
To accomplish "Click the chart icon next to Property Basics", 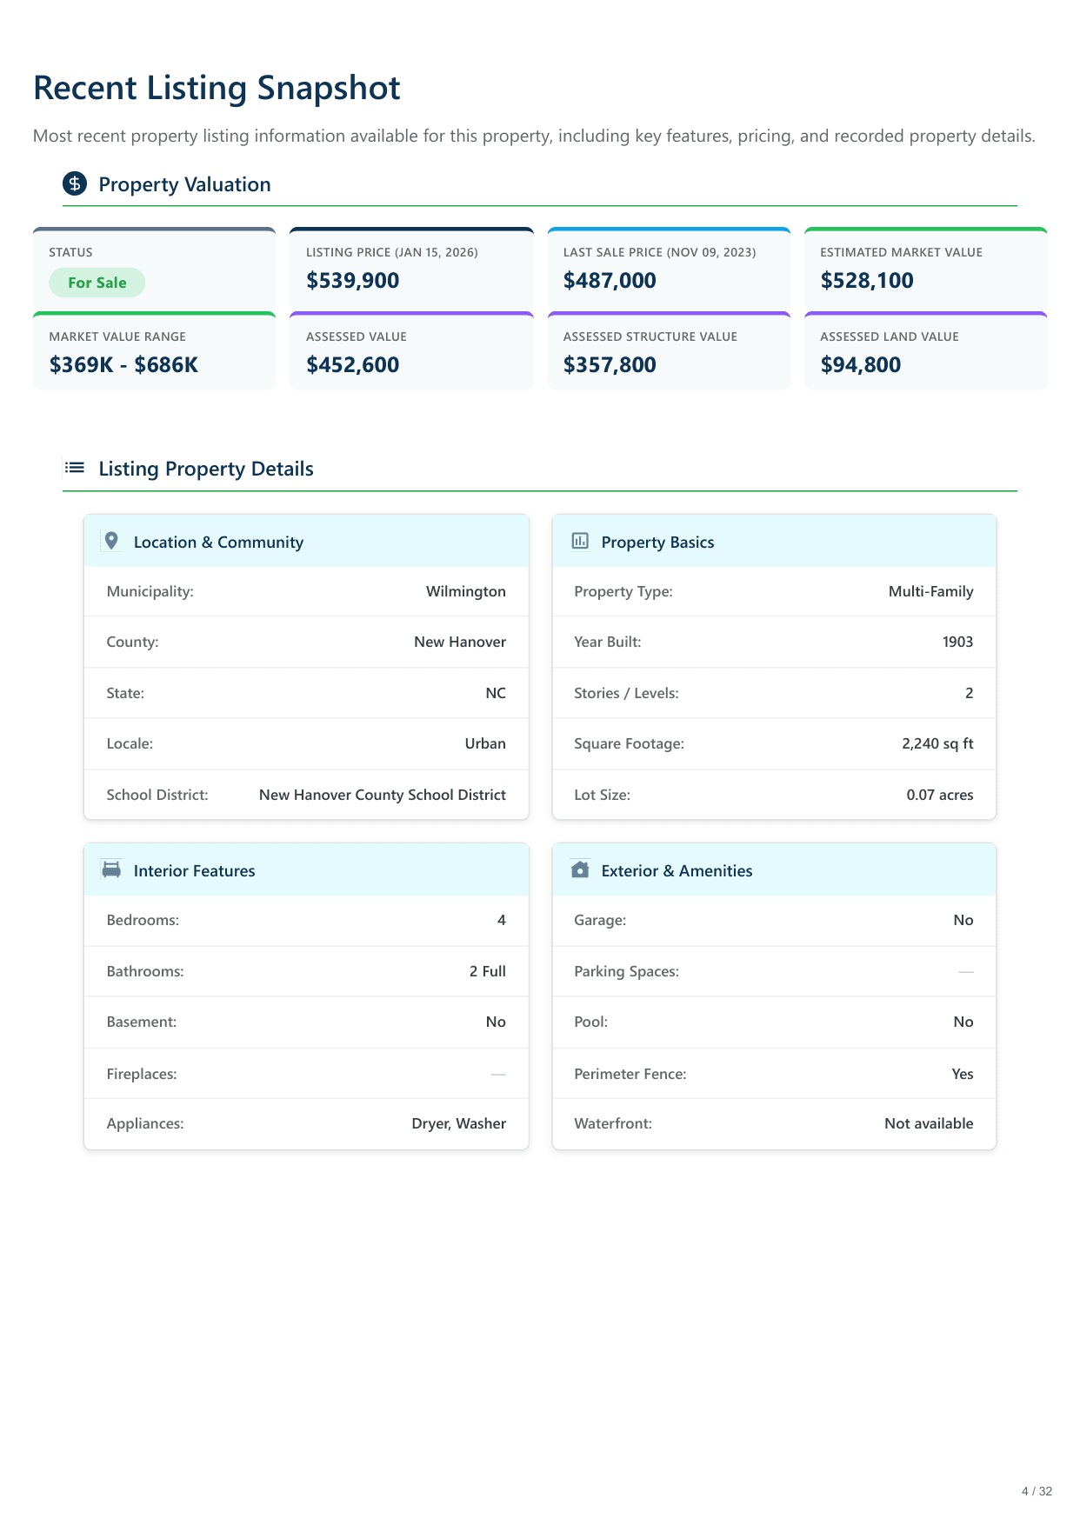I will pyautogui.click(x=580, y=541).
